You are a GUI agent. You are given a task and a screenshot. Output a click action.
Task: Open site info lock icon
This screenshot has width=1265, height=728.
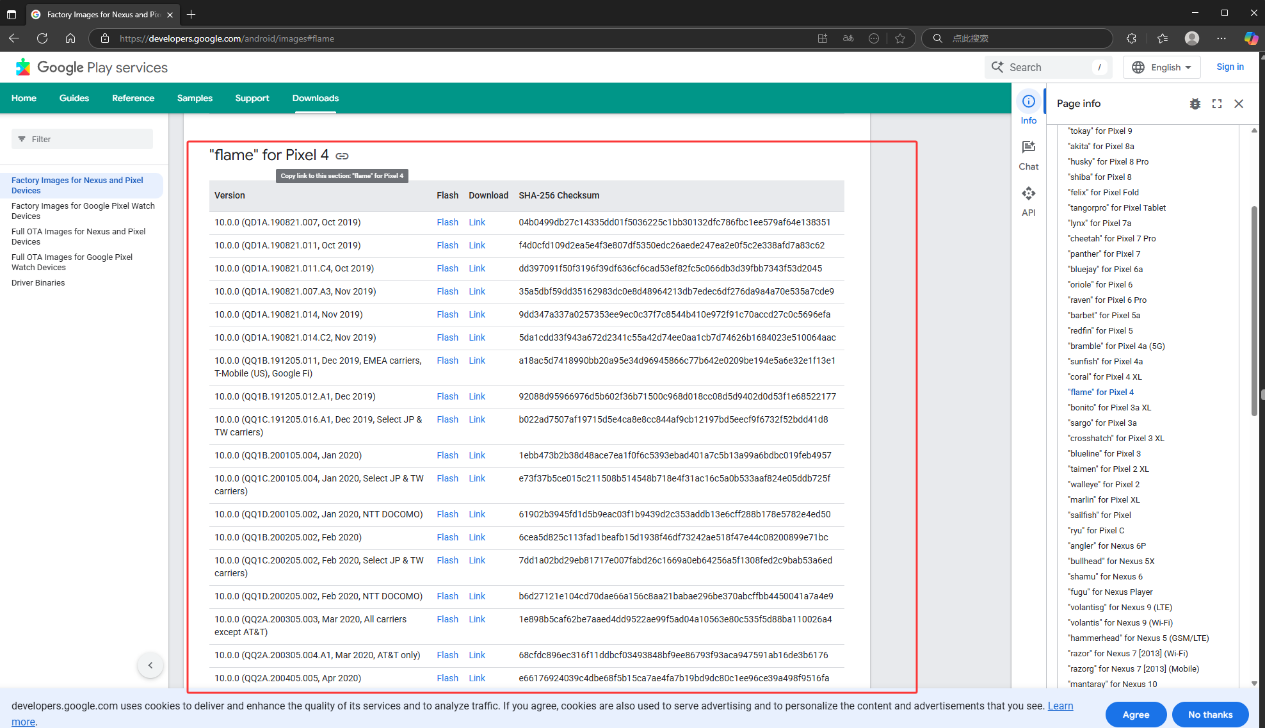click(x=105, y=38)
